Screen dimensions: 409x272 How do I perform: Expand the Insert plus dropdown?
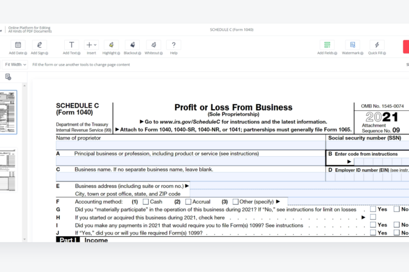pos(91,47)
